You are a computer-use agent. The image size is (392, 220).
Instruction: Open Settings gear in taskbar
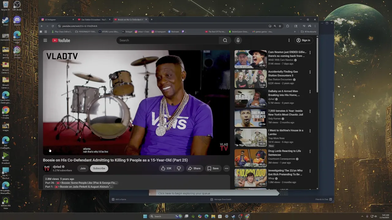227,216
